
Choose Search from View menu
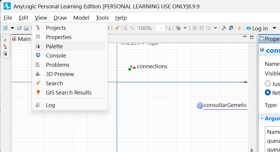click(x=70, y=83)
